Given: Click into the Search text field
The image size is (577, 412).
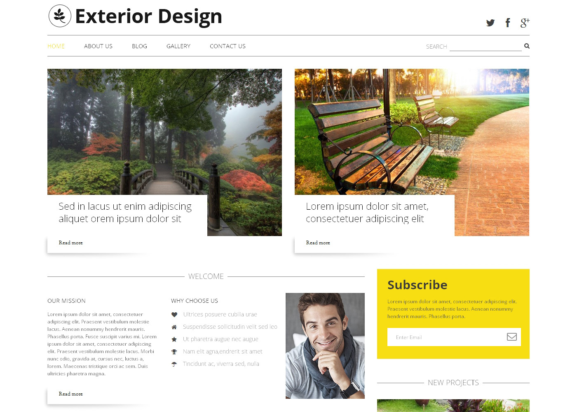Looking at the screenshot, I should pos(486,46).
